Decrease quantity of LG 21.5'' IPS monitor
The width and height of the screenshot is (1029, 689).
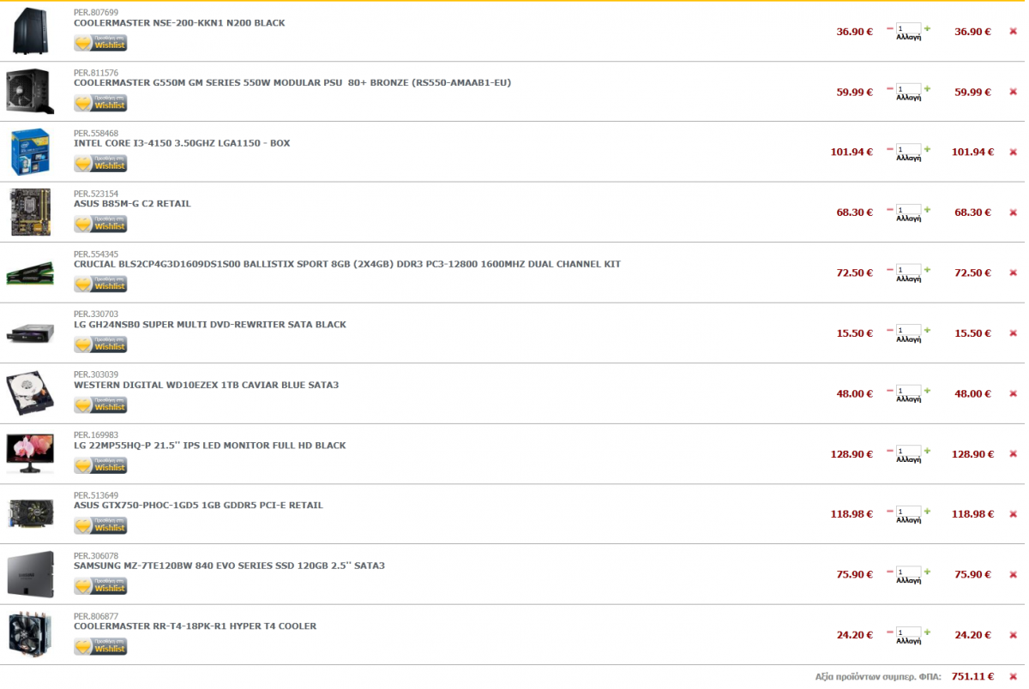pos(890,451)
